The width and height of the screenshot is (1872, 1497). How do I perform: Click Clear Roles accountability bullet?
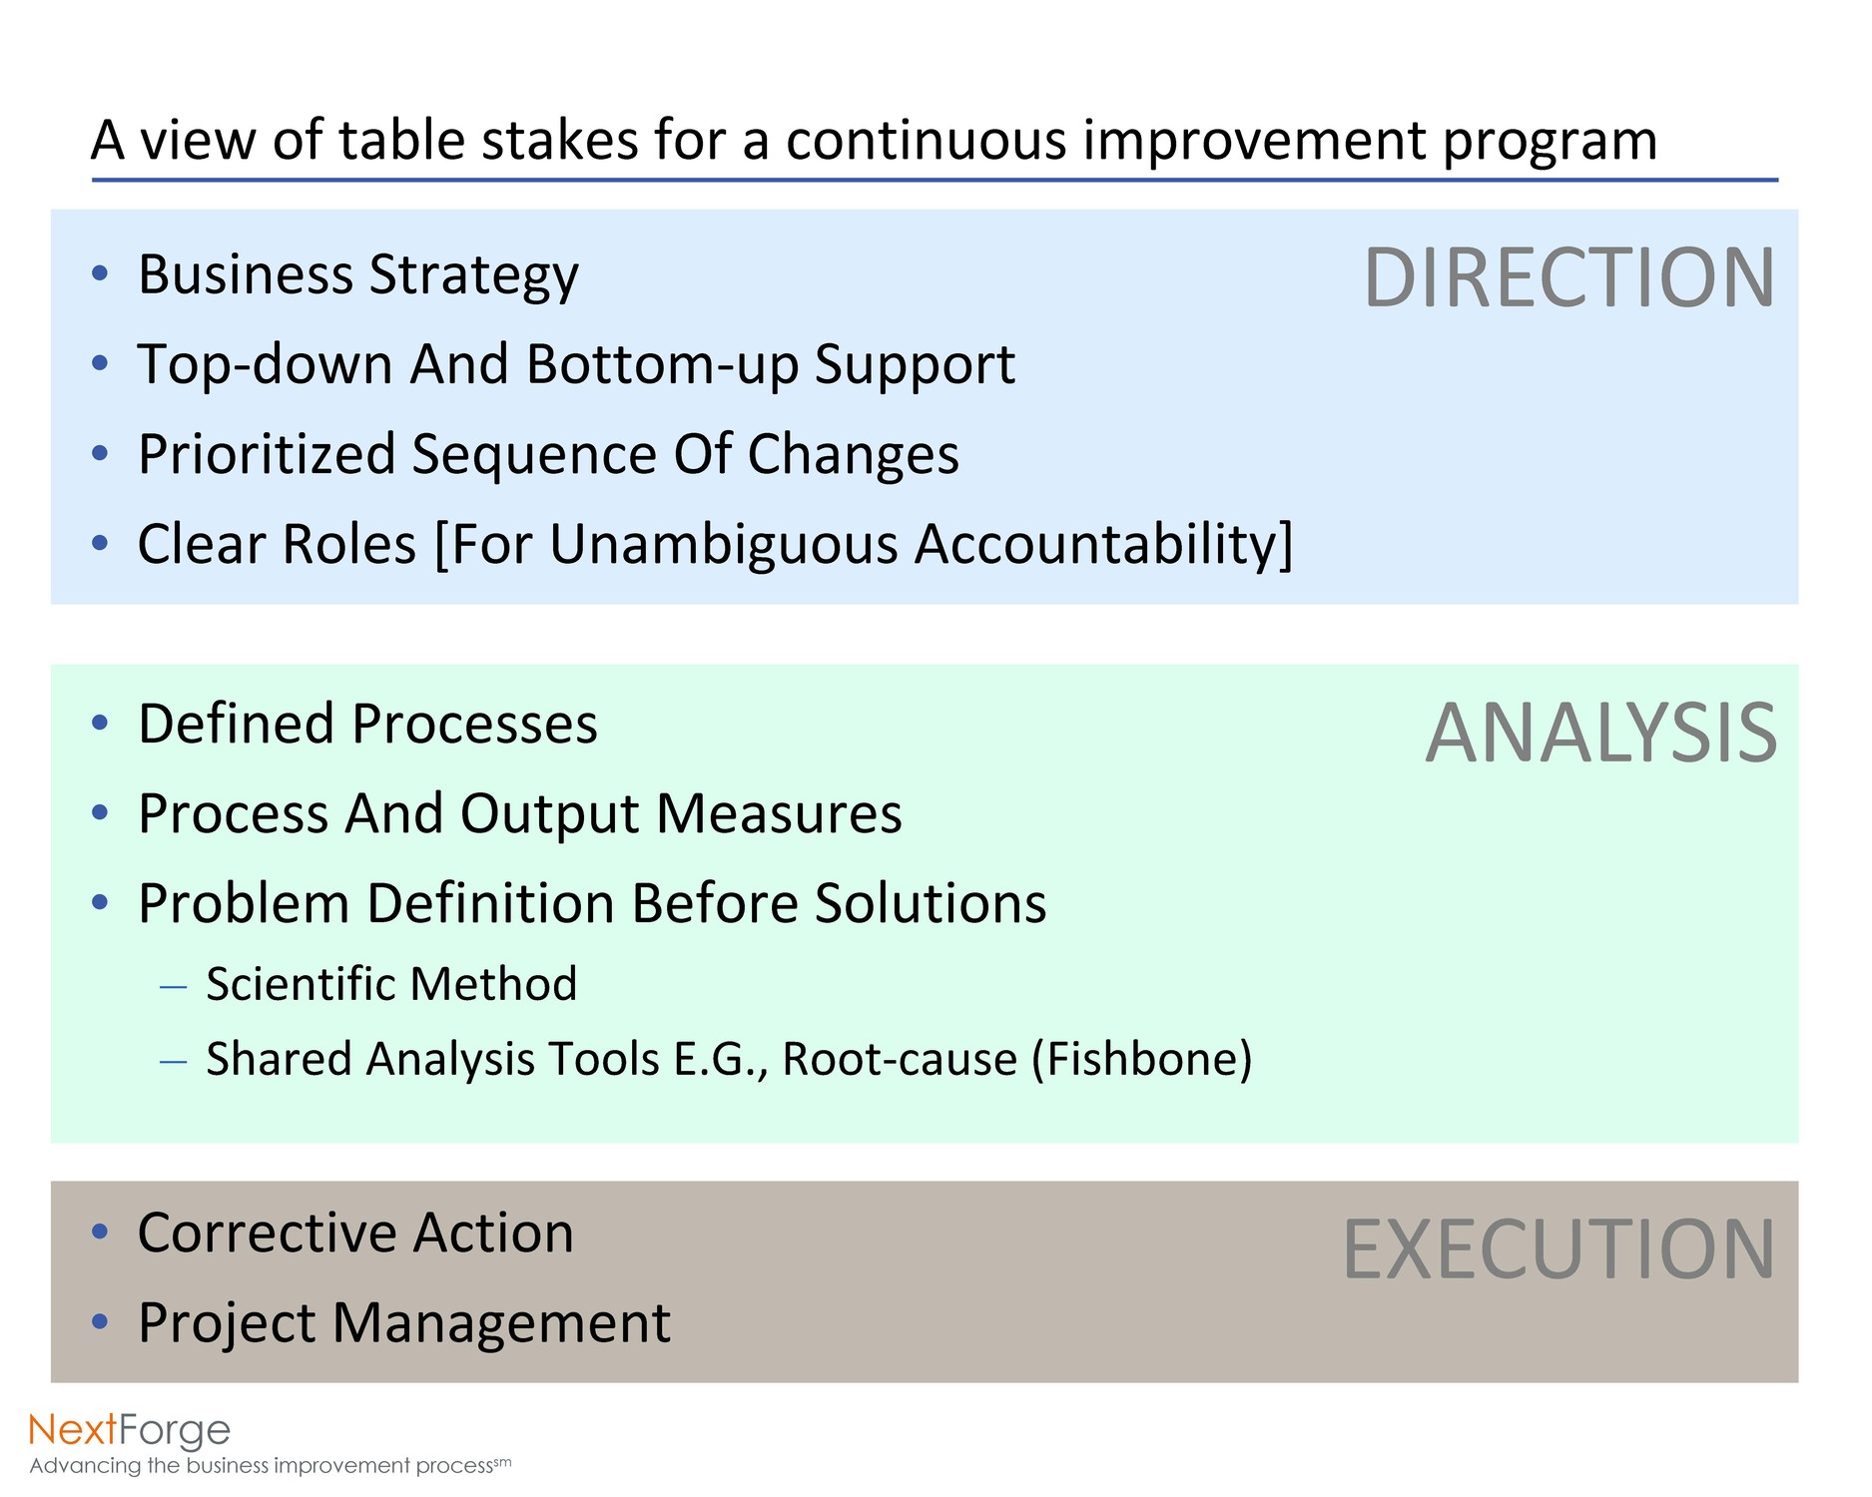pos(715,545)
